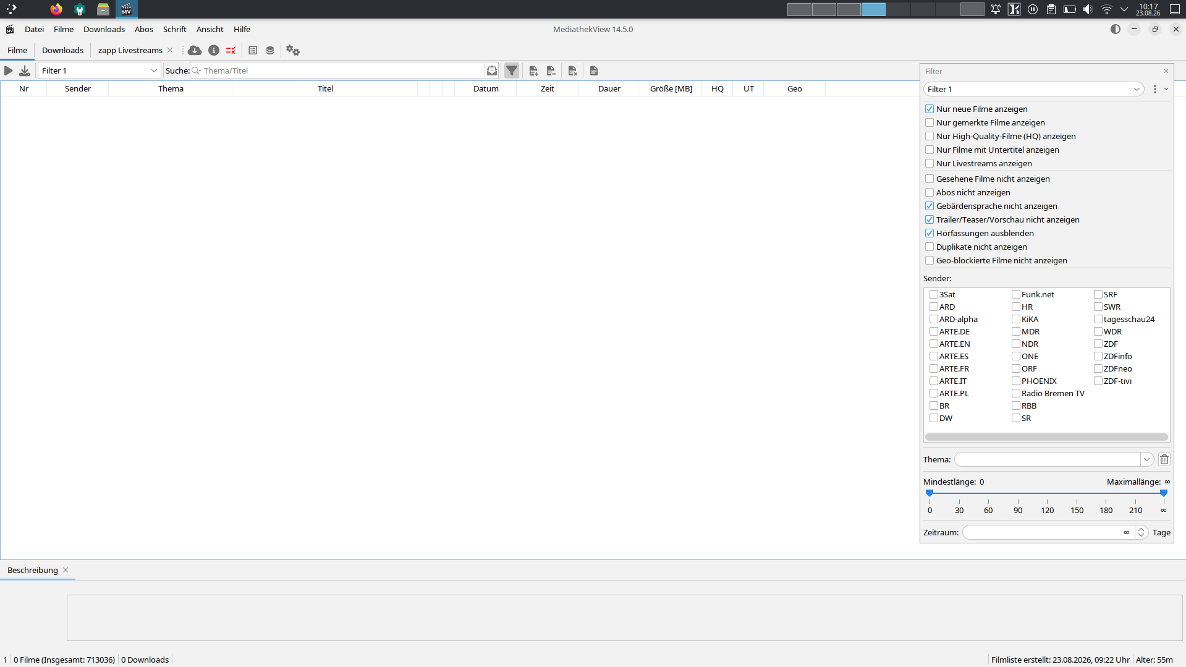Click the download film arrow icon
Screen dimensions: 1186x667
[x=25, y=70]
